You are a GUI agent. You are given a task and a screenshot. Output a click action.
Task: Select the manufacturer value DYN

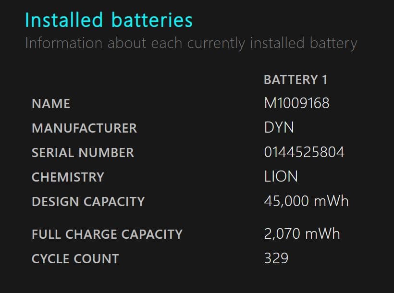click(x=279, y=128)
